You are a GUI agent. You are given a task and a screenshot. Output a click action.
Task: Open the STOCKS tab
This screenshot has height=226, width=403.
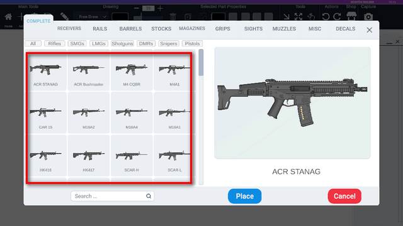pyautogui.click(x=161, y=29)
